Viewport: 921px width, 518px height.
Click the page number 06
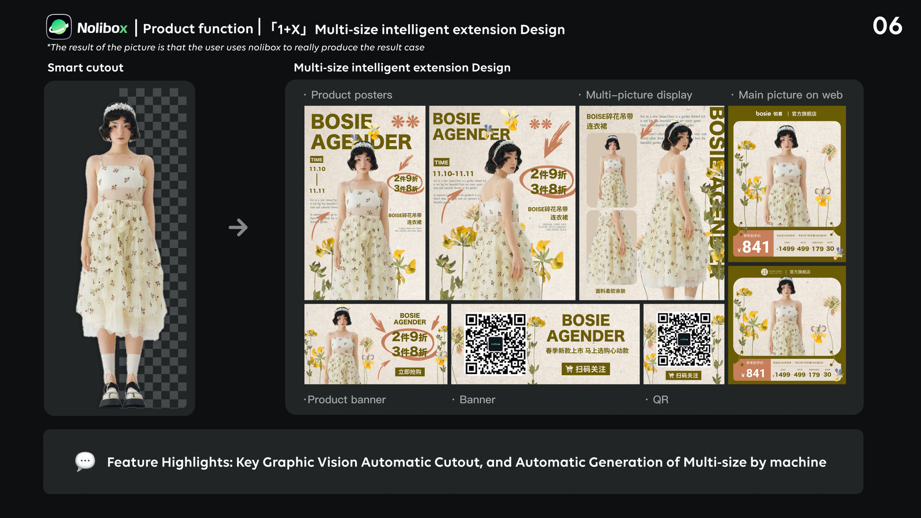[888, 26]
